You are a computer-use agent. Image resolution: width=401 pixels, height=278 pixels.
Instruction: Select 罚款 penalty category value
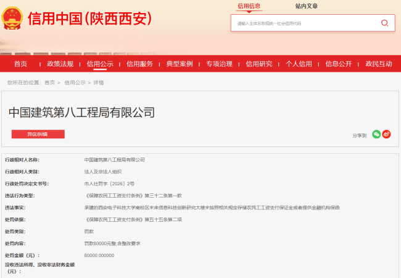[x=89, y=232]
